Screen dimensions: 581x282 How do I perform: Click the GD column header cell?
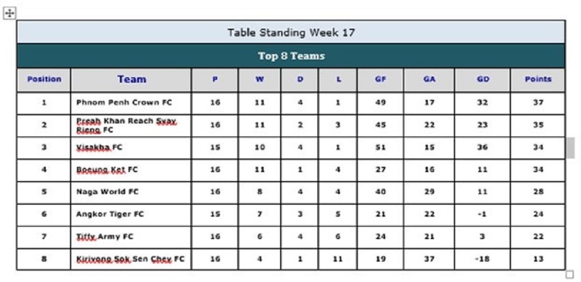[483, 80]
